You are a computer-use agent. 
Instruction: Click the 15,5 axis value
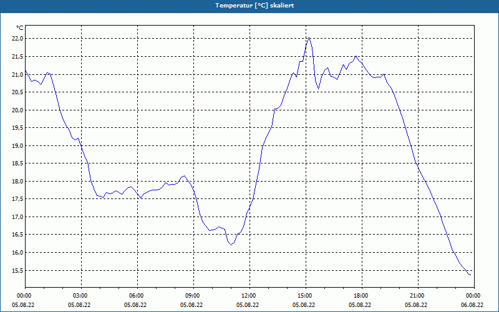tap(18, 271)
